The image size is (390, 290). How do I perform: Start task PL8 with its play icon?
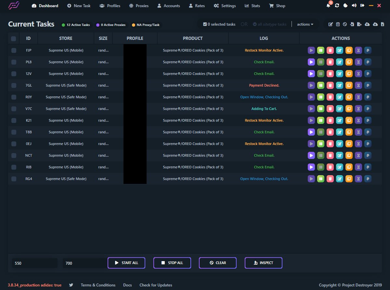311,62
